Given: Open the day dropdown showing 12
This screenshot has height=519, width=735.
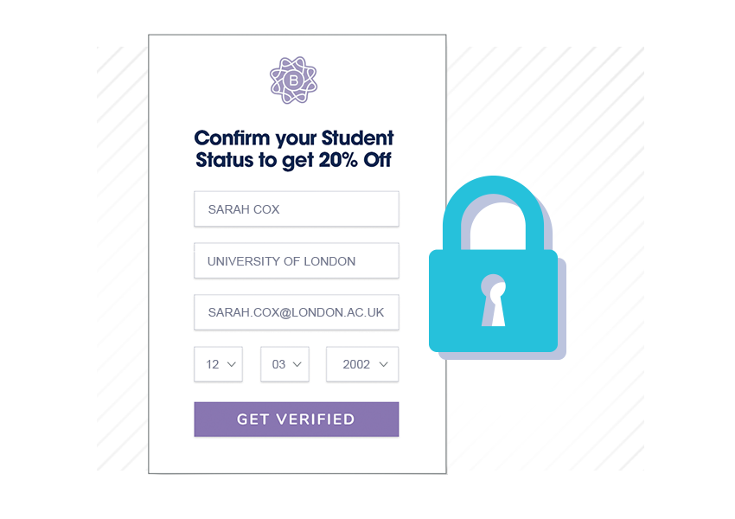Looking at the screenshot, I should tap(219, 364).
